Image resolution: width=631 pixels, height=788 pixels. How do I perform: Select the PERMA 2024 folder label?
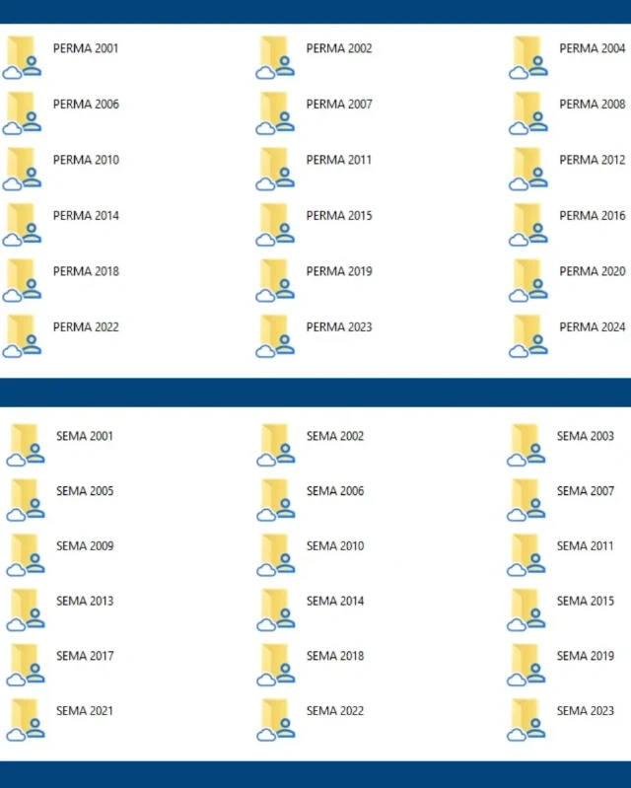coord(592,326)
